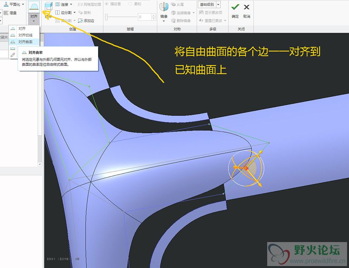Select the 添加边 (add edge) tool
This screenshot has width=349, height=268.
pos(86,21)
